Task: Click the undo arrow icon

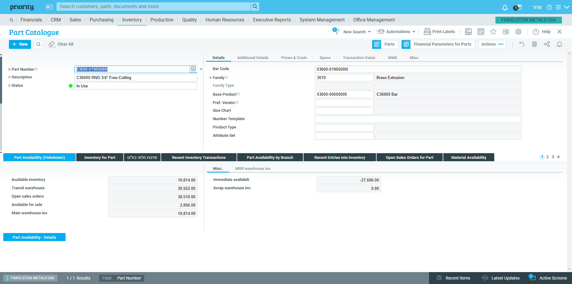Action: [x=522, y=44]
